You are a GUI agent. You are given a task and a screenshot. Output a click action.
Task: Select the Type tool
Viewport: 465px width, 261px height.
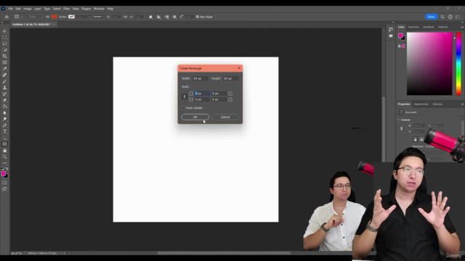click(x=4, y=132)
